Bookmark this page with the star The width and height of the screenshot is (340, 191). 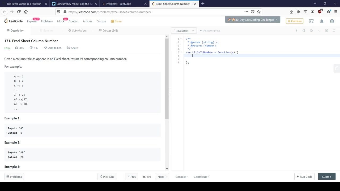pos(259,12)
